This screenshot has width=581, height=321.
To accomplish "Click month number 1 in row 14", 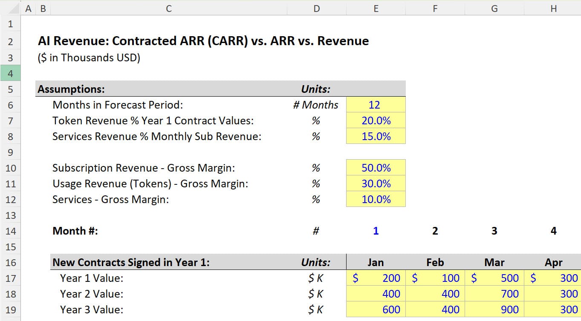I will coord(376,231).
